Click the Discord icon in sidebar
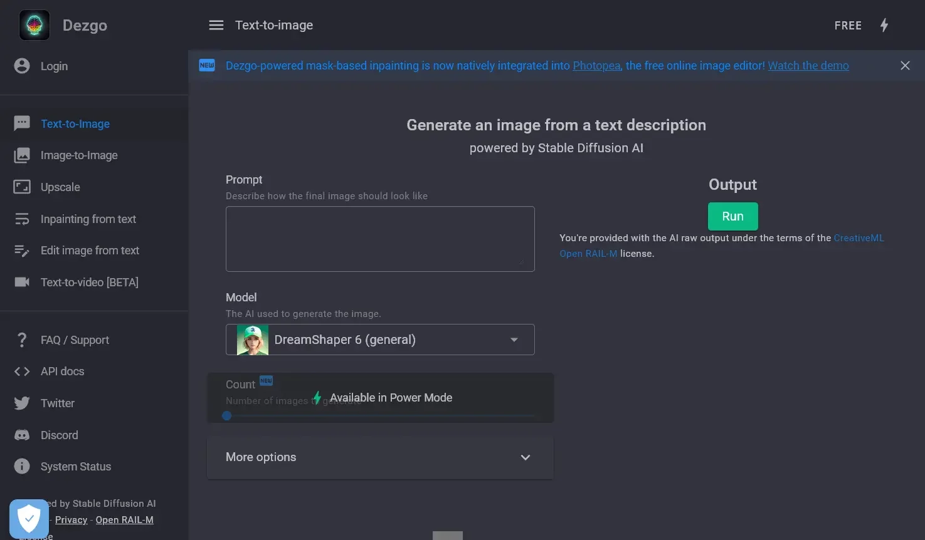 (x=22, y=435)
